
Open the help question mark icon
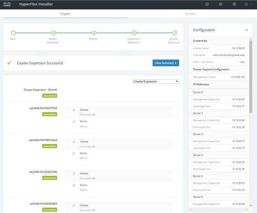[x=221, y=4]
